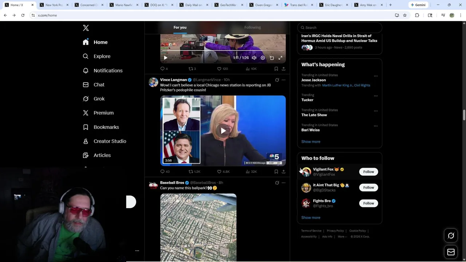Viewport: 466px width, 262px height.
Task: Repost the top post with 3 reposts
Action: tap(192, 69)
